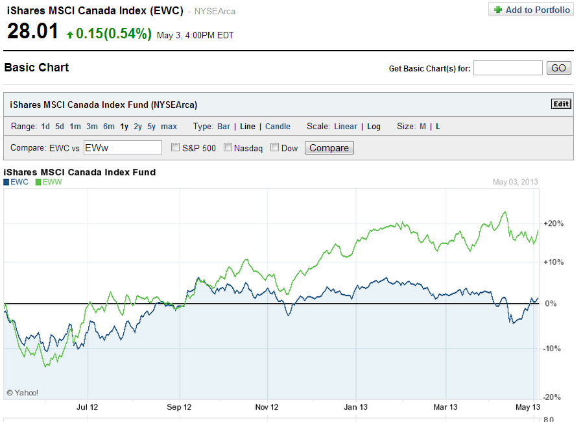Screen dimensions: 583x422
Task: Switch chart type to Bar
Action: point(224,127)
